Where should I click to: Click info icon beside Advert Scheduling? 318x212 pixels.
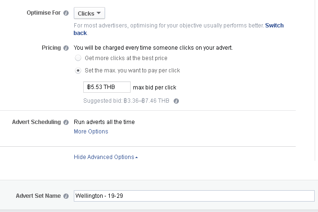66,123
